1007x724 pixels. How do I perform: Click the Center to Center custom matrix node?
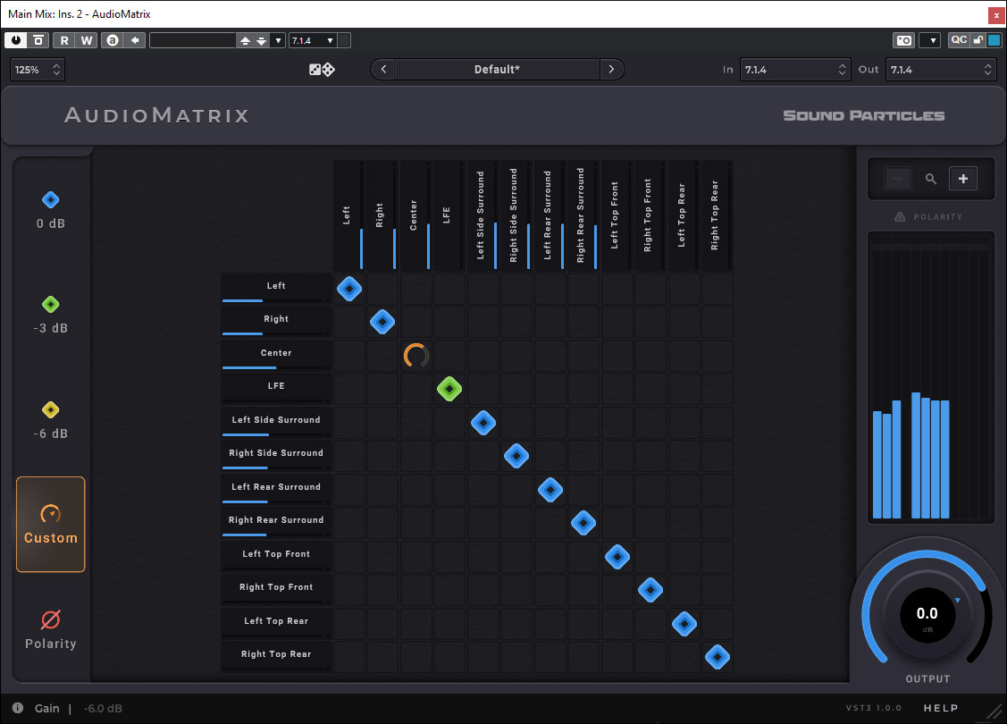pos(415,356)
